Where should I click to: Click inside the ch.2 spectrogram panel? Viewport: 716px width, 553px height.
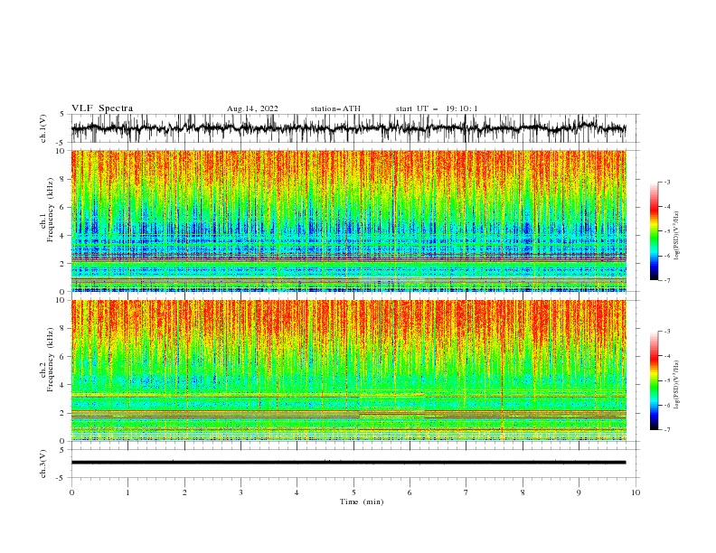(x=348, y=370)
